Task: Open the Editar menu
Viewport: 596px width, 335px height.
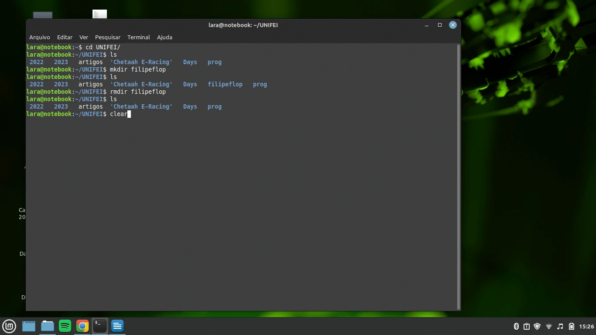Action: (65, 38)
